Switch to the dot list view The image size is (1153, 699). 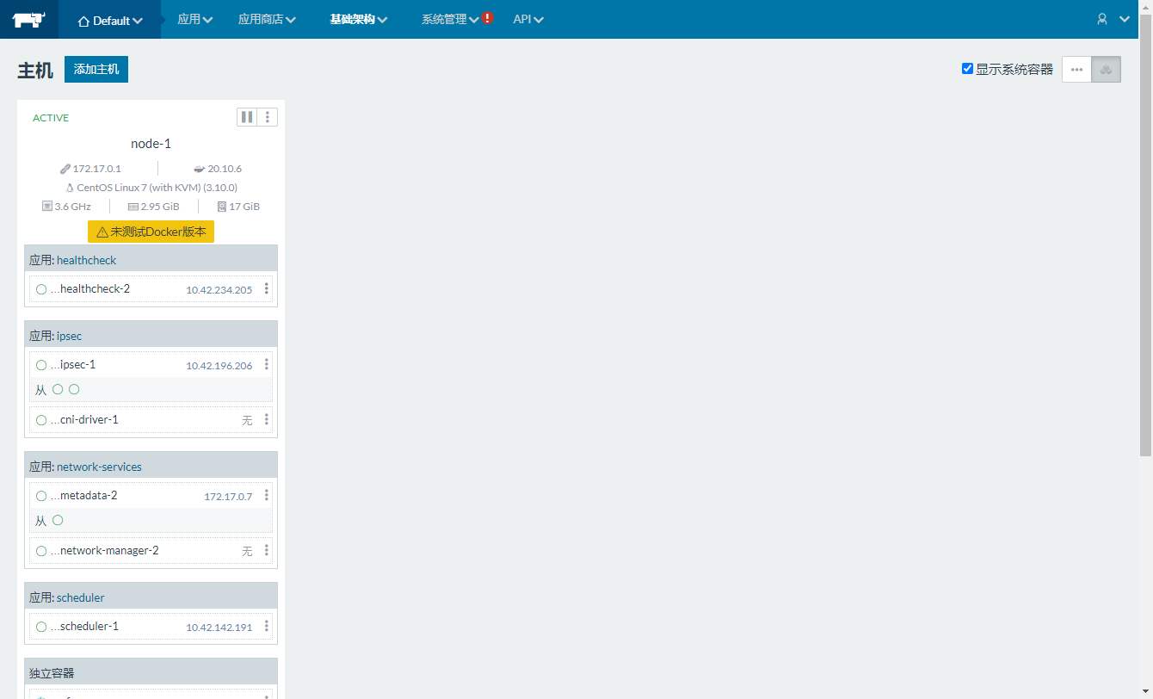(1076, 70)
